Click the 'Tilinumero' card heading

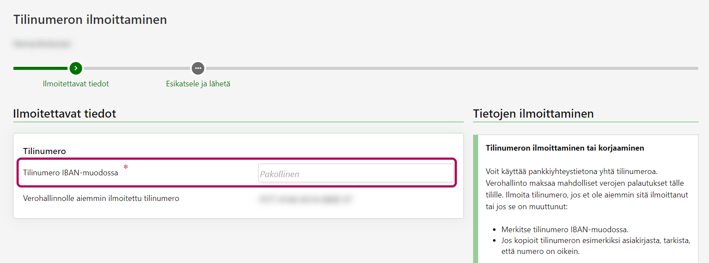(x=44, y=151)
